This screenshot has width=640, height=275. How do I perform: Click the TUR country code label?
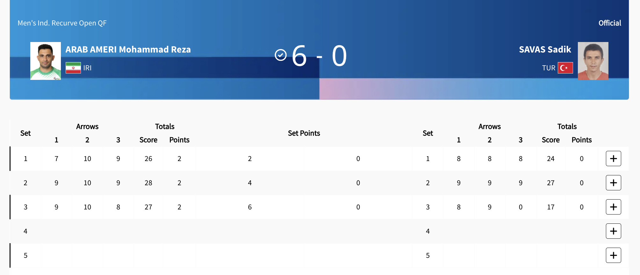(x=549, y=68)
